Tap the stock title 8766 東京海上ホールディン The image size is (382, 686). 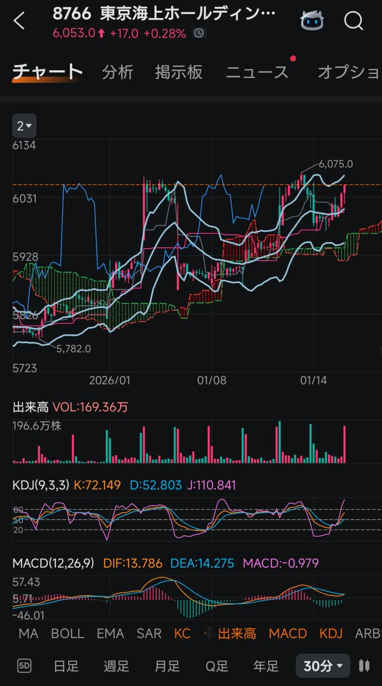pos(164,14)
